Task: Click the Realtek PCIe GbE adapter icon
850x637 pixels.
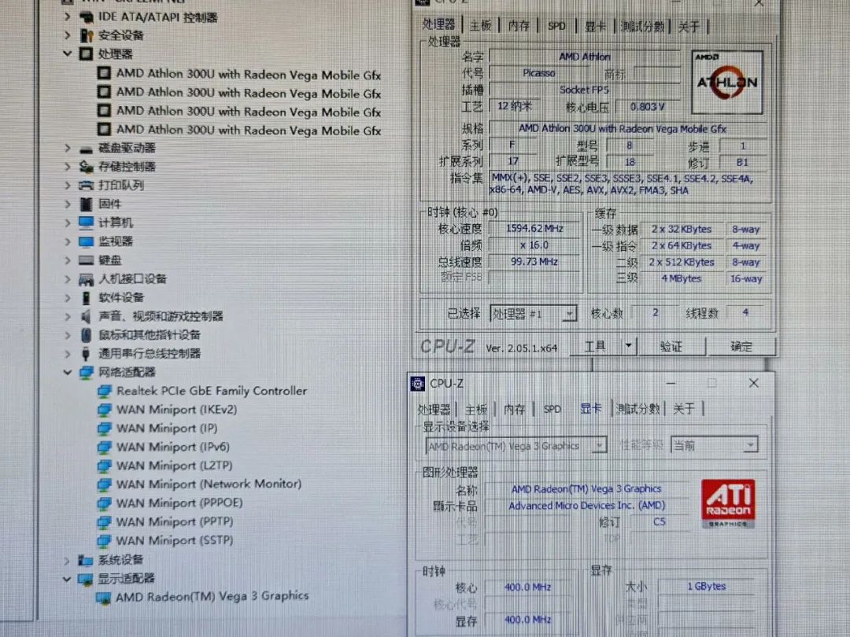Action: point(104,391)
